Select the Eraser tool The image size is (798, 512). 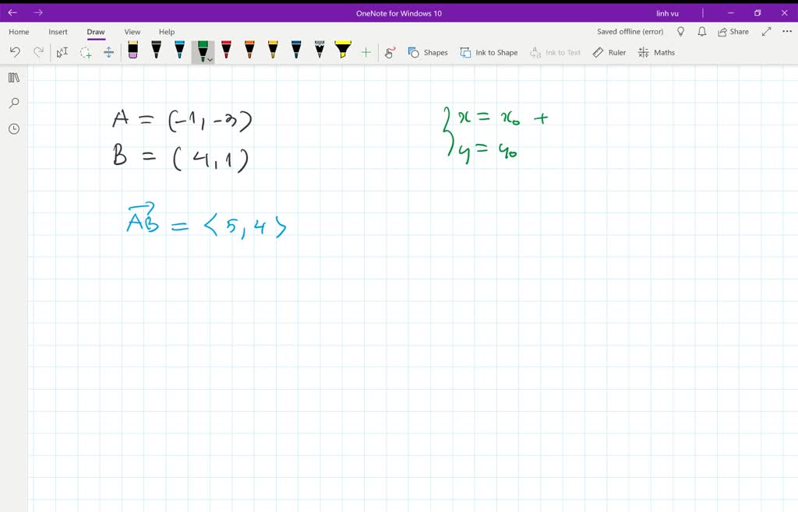(x=132, y=51)
